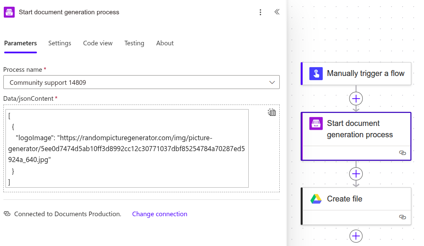Expand the Process name dropdown
Image resolution: width=424 pixels, height=246 pixels.
pos(272,82)
